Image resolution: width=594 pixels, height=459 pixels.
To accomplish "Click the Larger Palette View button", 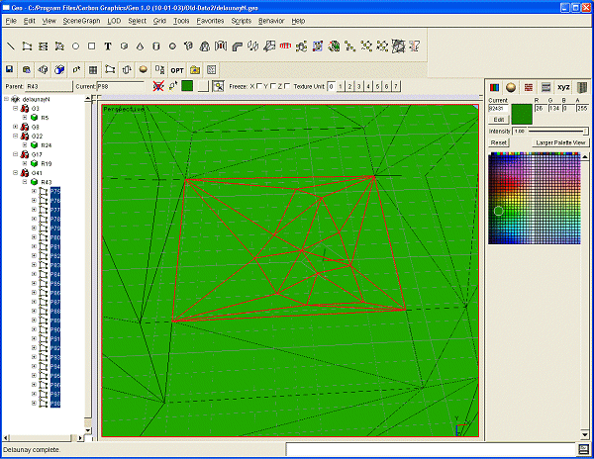I will pos(561,142).
